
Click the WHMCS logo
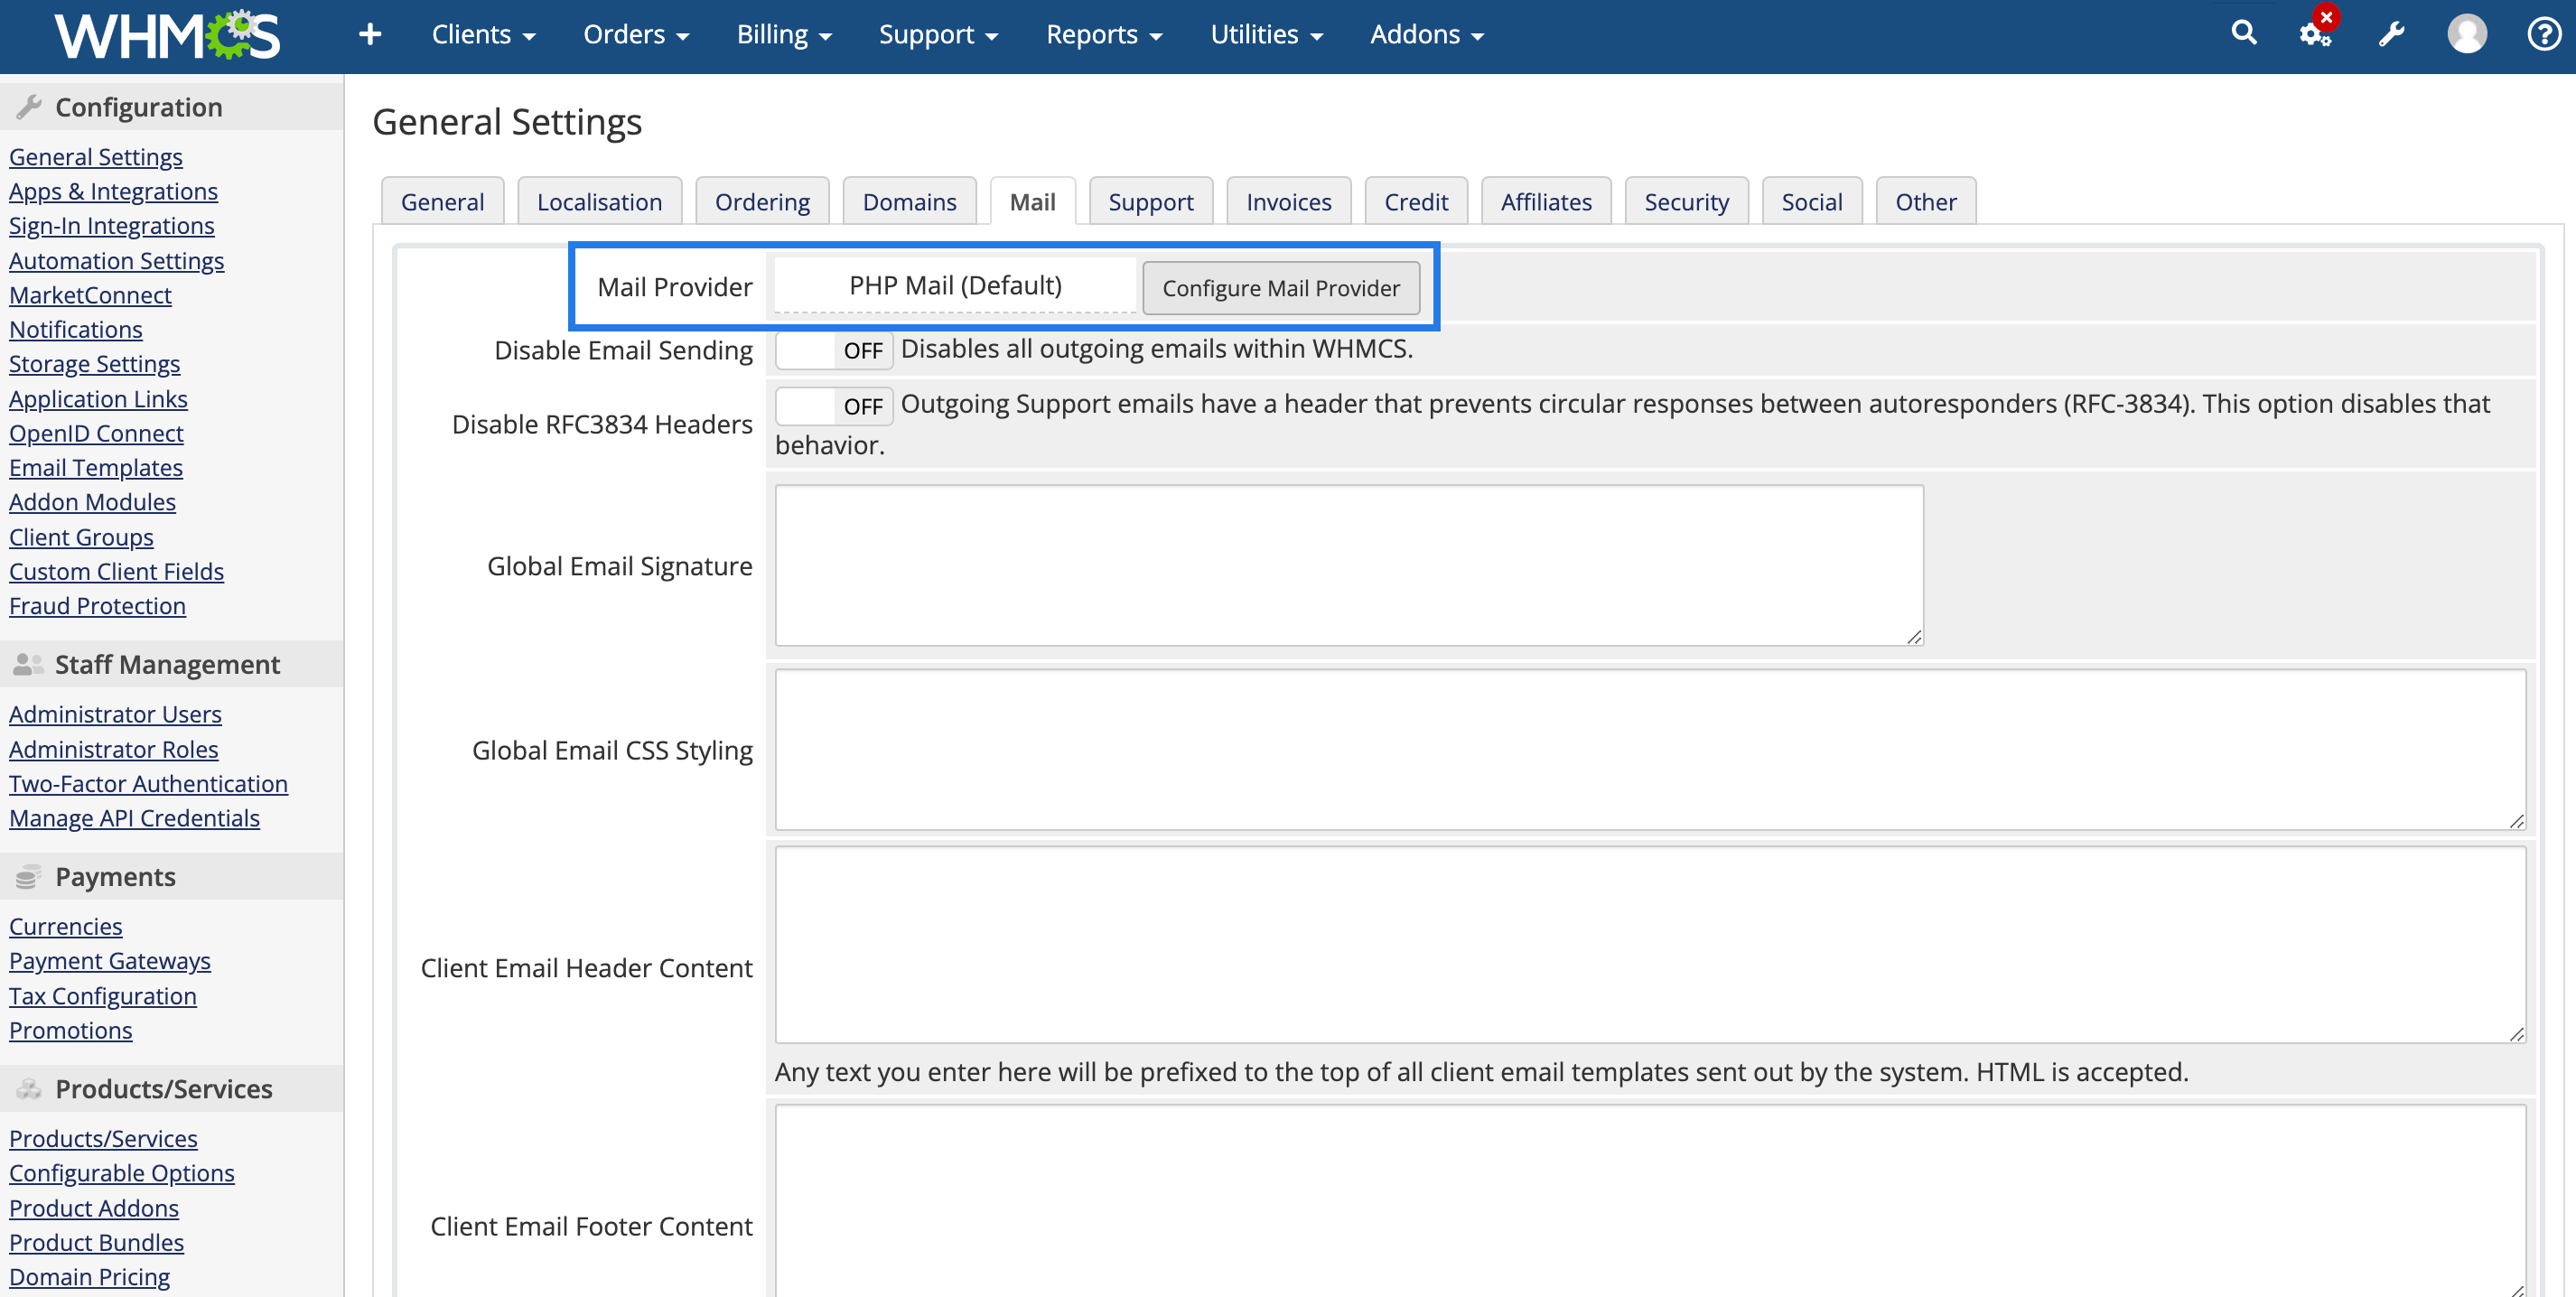[x=167, y=35]
